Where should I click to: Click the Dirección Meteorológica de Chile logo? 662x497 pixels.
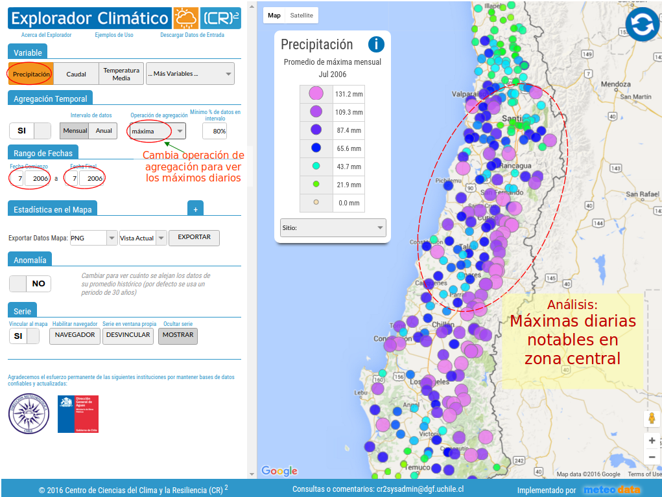[29, 414]
